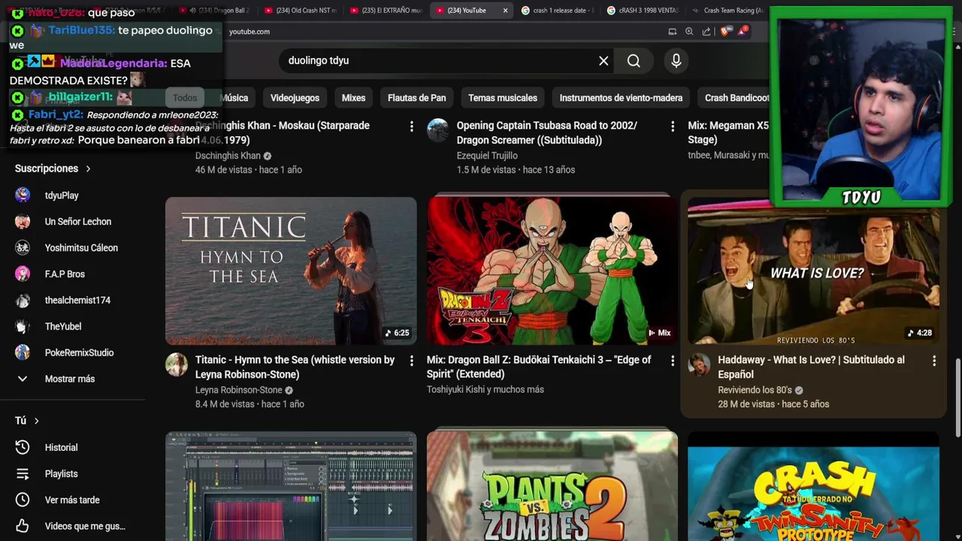The height and width of the screenshot is (541, 962).
Task: Open Reviviendo los 80's channel avatar
Action: 699,364
